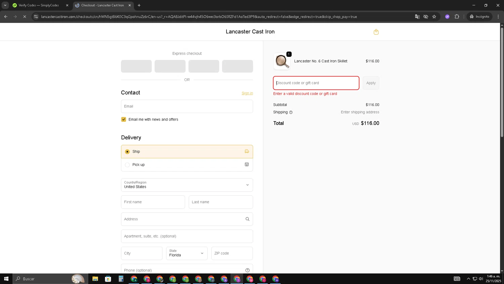The width and height of the screenshot is (504, 284).
Task: Open the Windows Start menu
Action: pyautogui.click(x=6, y=279)
